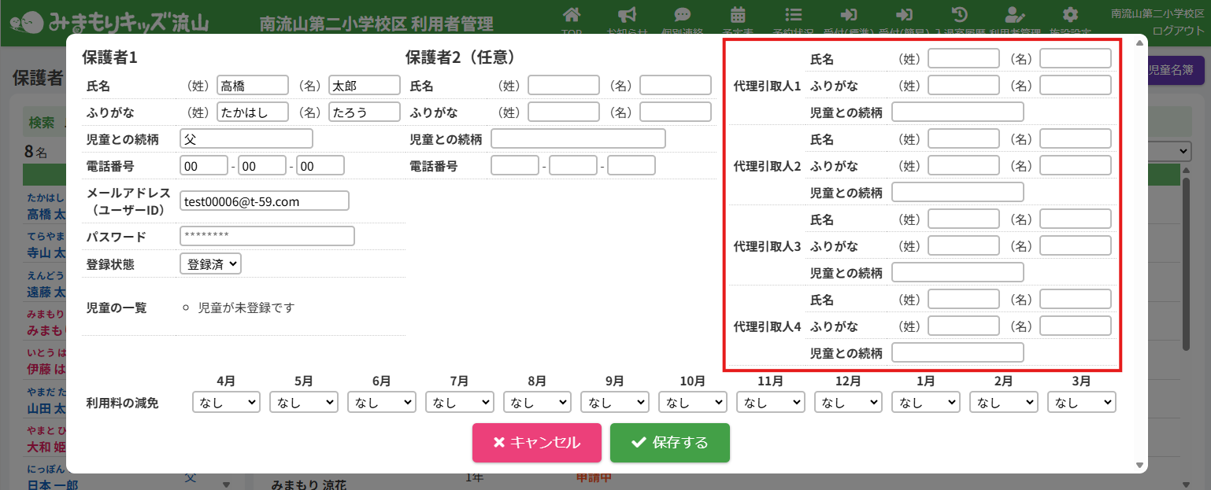The width and height of the screenshot is (1211, 490).
Task: Click the ログアウト link
Action: 1178,31
